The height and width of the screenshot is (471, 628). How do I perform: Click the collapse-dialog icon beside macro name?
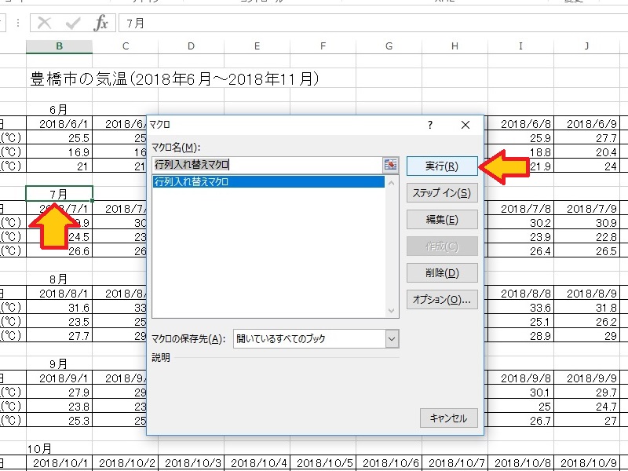(391, 165)
